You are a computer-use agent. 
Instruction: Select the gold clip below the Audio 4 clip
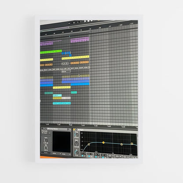tap(57, 98)
